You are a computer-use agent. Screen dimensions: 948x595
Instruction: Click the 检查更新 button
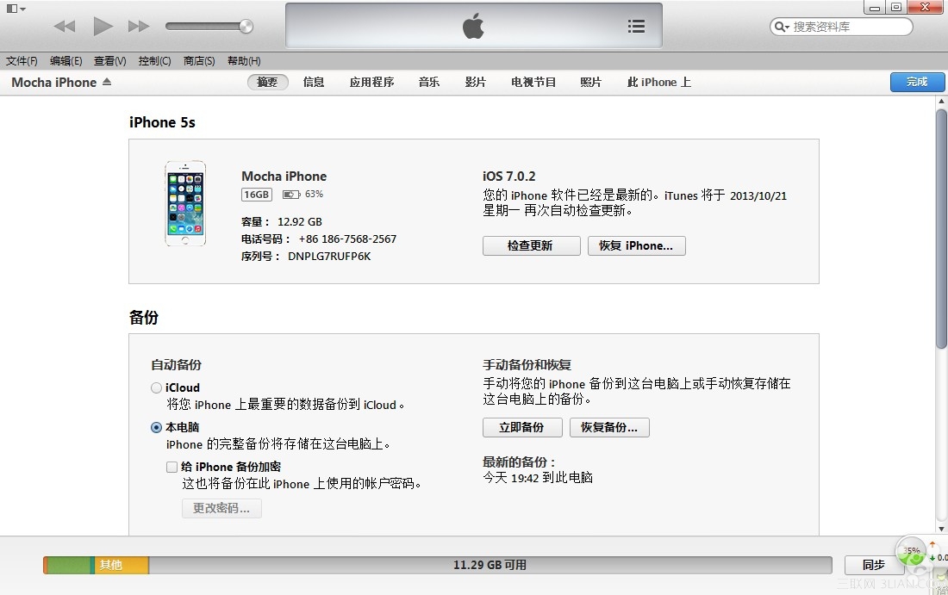pos(532,246)
